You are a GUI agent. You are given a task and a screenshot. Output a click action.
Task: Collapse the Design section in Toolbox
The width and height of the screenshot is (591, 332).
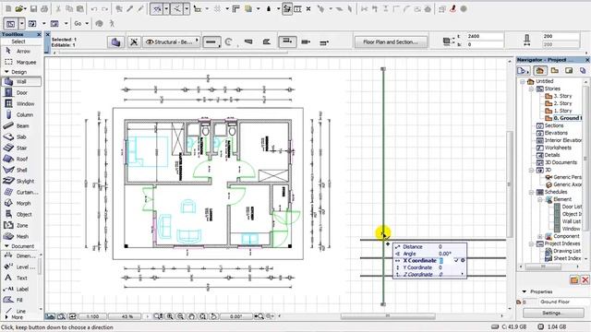(6, 72)
